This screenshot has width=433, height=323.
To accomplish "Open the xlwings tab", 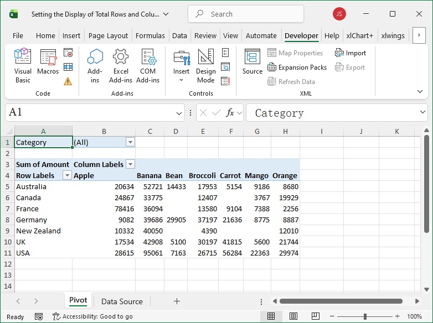I will point(393,35).
